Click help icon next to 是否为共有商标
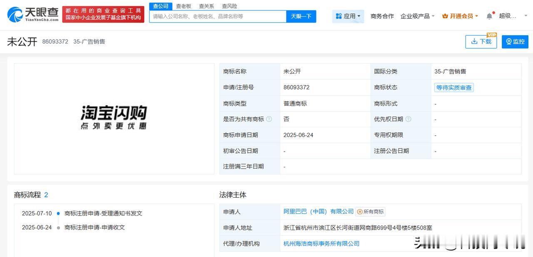 pos(269,119)
